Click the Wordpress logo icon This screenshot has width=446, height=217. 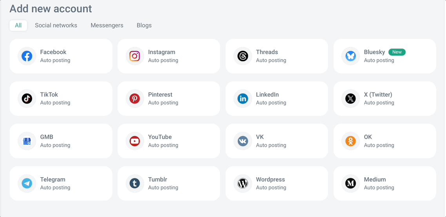click(x=243, y=183)
